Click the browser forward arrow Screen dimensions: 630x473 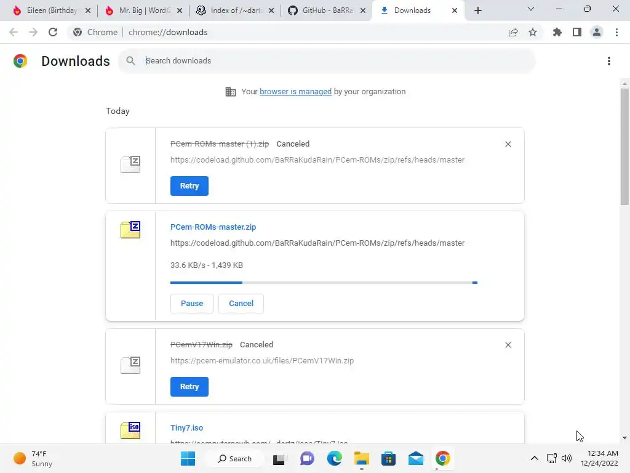(33, 32)
